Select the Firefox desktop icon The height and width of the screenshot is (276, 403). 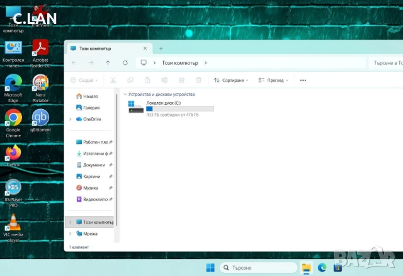coord(13,153)
